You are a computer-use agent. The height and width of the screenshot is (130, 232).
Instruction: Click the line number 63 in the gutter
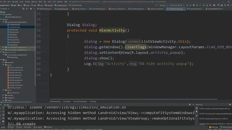38,58
